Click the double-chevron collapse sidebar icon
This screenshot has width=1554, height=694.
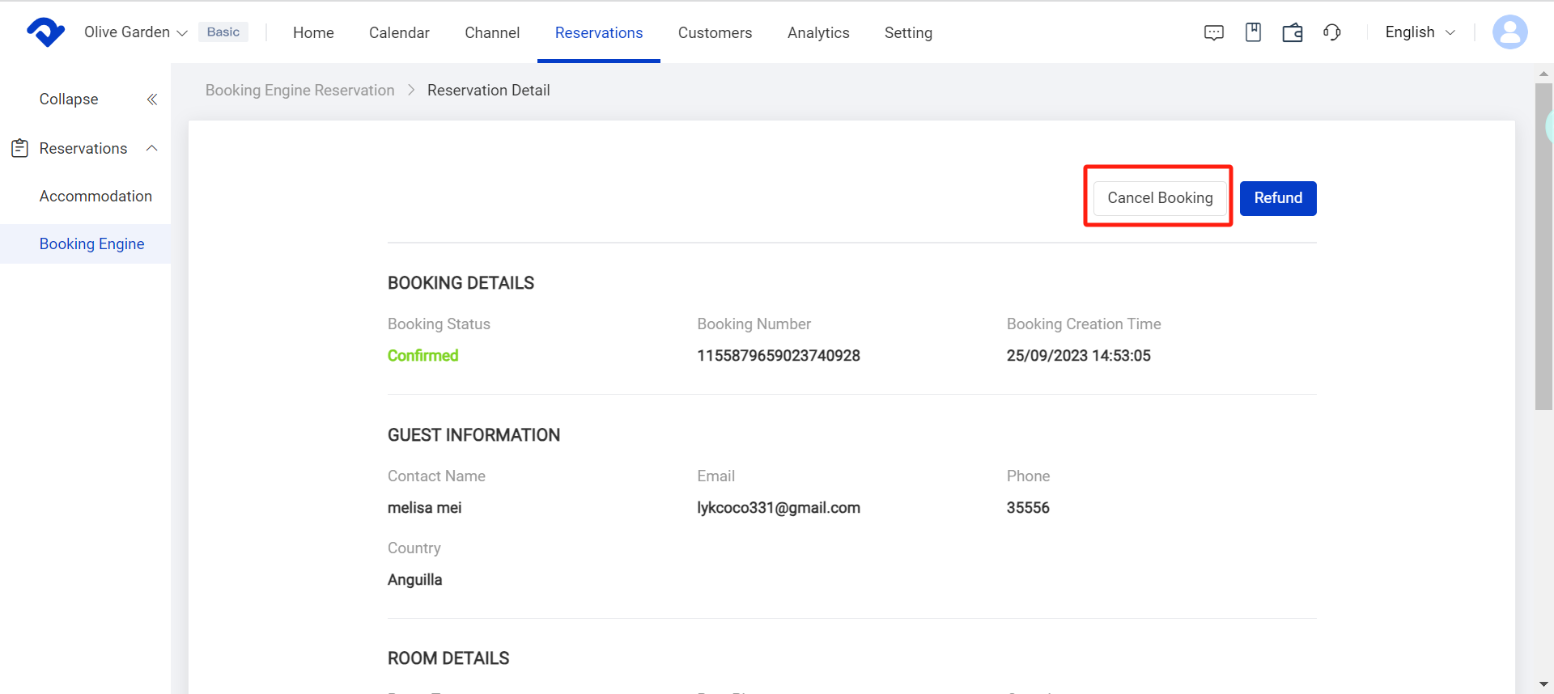[151, 99]
